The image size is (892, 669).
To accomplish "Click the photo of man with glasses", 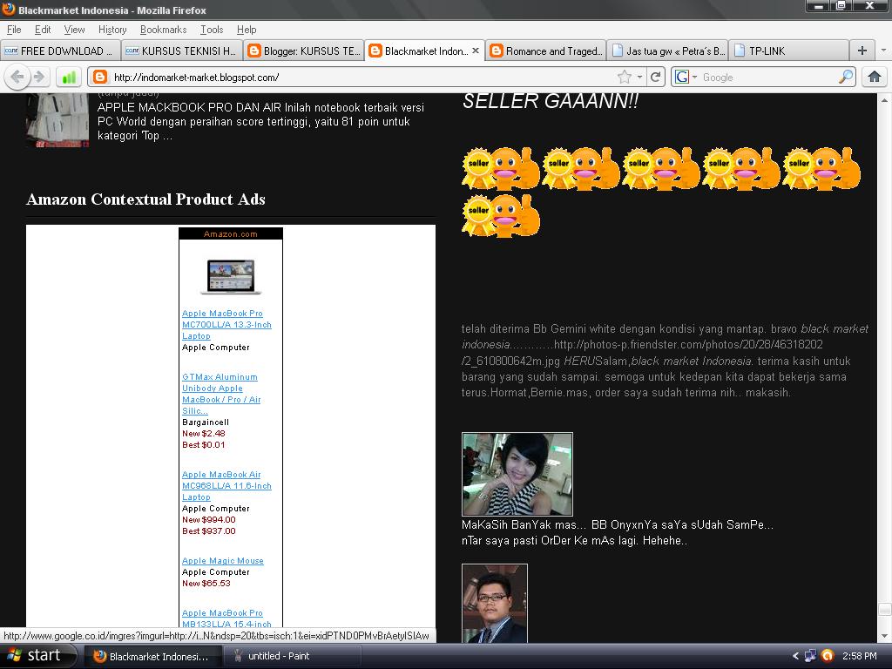I will [495, 603].
